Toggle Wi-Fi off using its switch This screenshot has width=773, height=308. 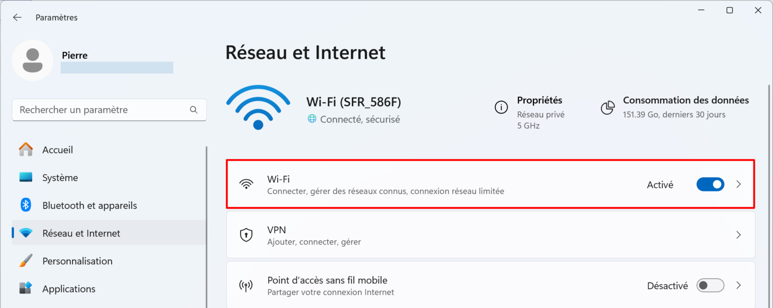710,184
